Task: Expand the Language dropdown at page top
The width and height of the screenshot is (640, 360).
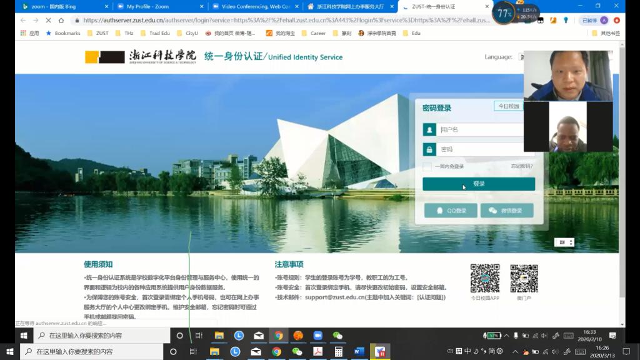Action: point(521,57)
